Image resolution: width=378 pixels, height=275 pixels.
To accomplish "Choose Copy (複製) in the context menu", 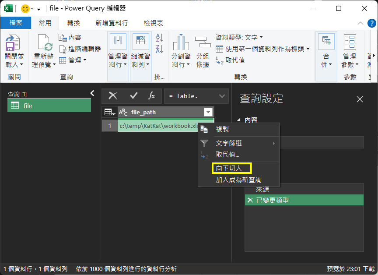I will 222,130.
